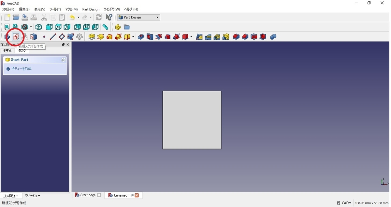The width and height of the screenshot is (391, 207).
Task: Set view to right
Action: tap(67, 27)
